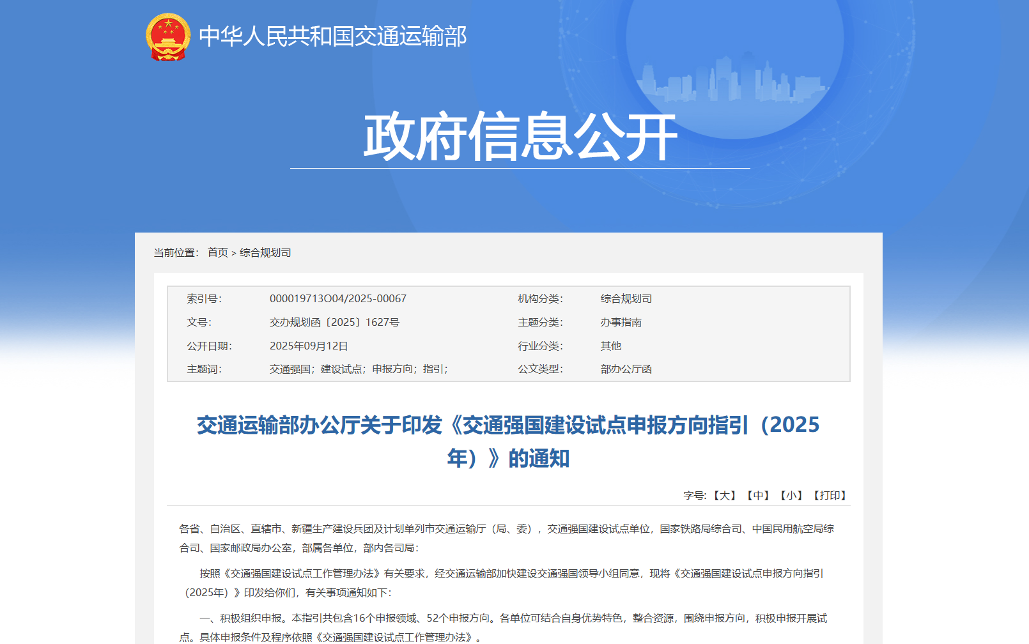Click the 打印 print button
This screenshot has height=644, width=1029.
(x=830, y=496)
